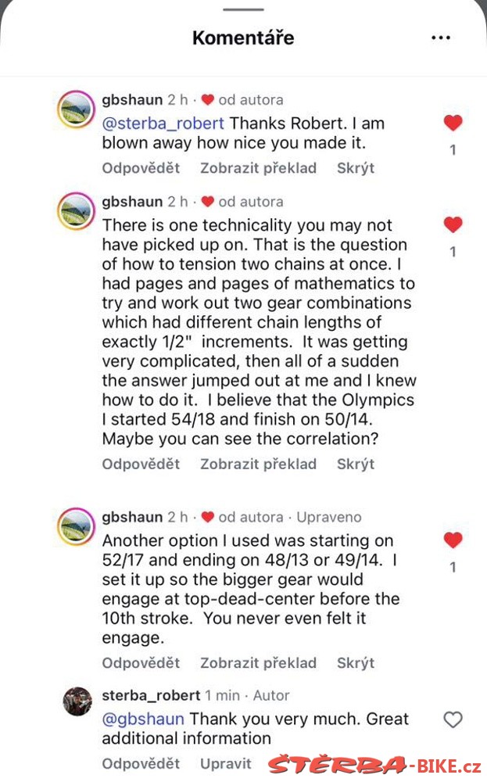This screenshot has height=782, width=487.
Task: Open sterba_robert's profile picture
Action: tap(77, 701)
